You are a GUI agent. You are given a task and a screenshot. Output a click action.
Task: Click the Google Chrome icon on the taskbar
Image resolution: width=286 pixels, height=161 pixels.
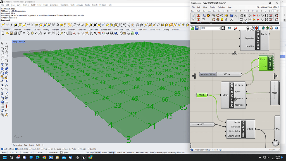click(x=44, y=158)
